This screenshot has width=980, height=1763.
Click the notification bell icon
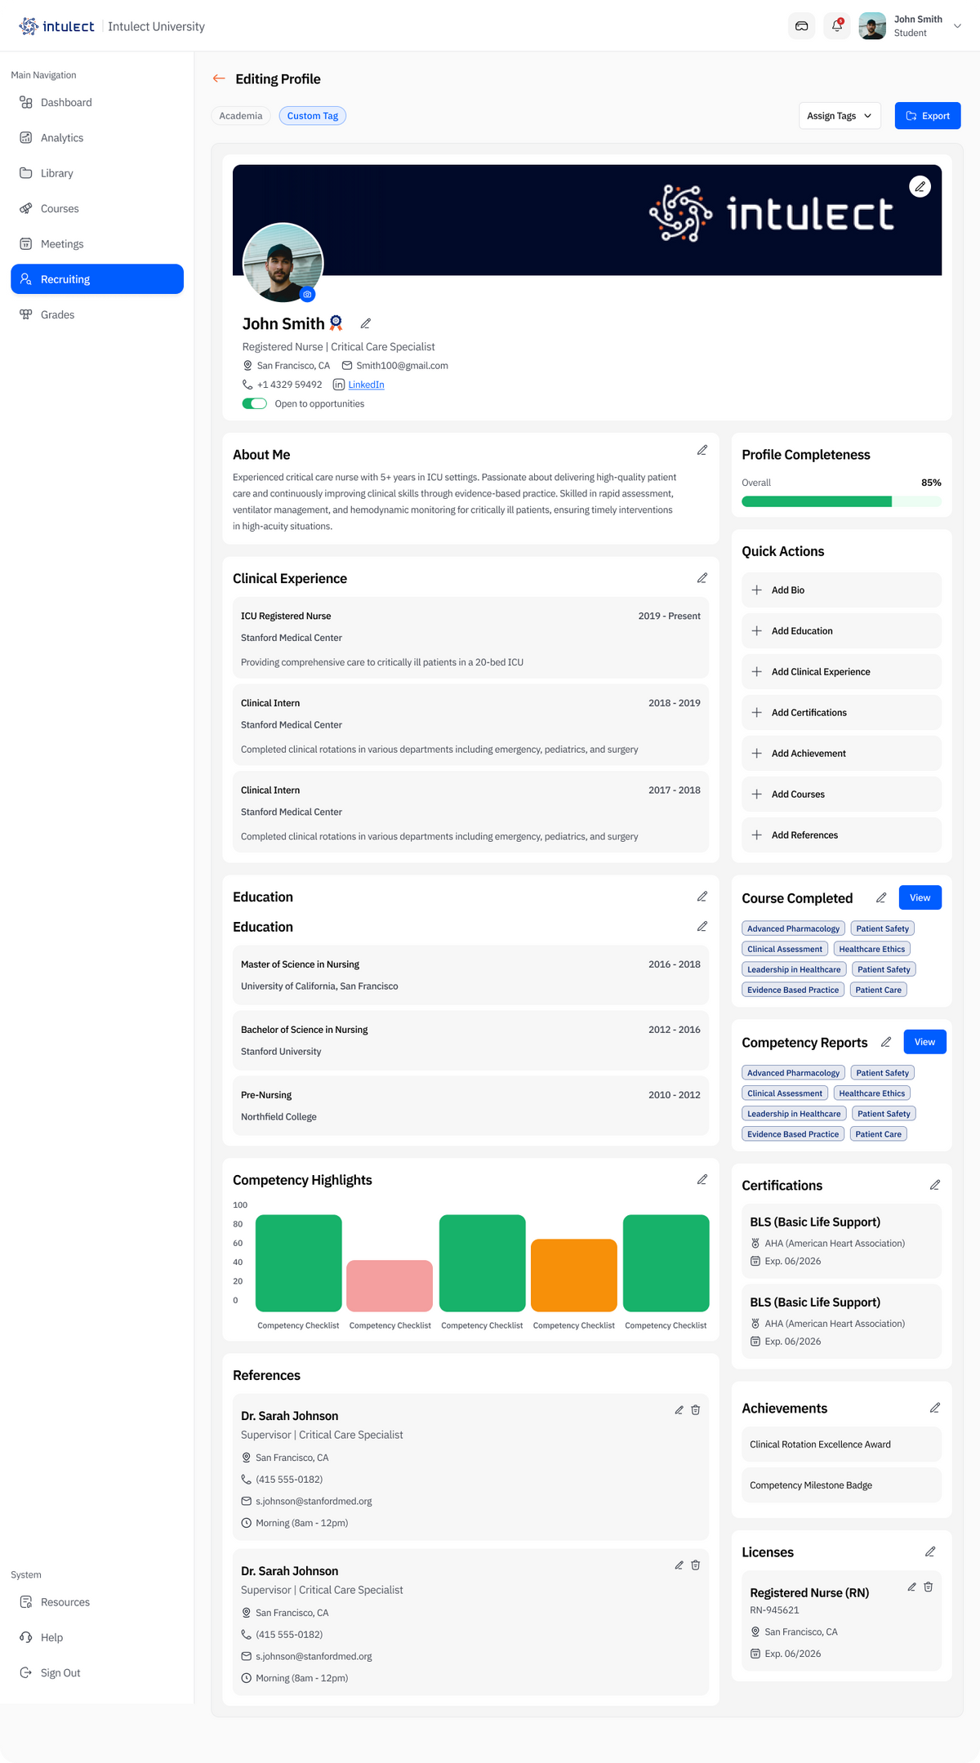[x=837, y=26]
